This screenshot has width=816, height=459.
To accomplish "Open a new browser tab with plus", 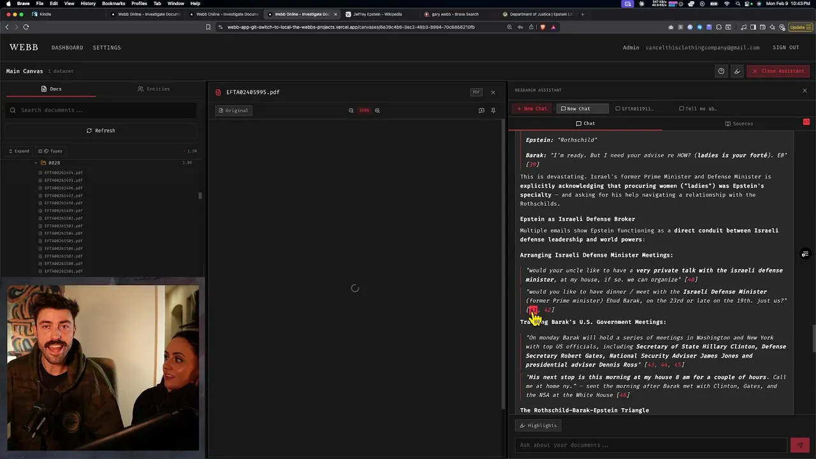I will point(582,14).
